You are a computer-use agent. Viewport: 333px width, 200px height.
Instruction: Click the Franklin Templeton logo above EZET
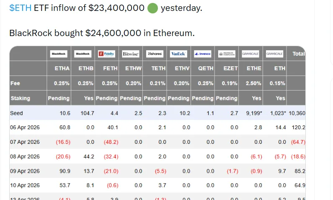(227, 54)
